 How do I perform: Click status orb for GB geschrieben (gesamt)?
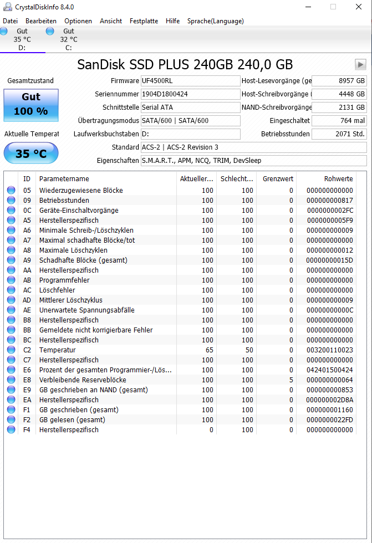click(x=11, y=409)
